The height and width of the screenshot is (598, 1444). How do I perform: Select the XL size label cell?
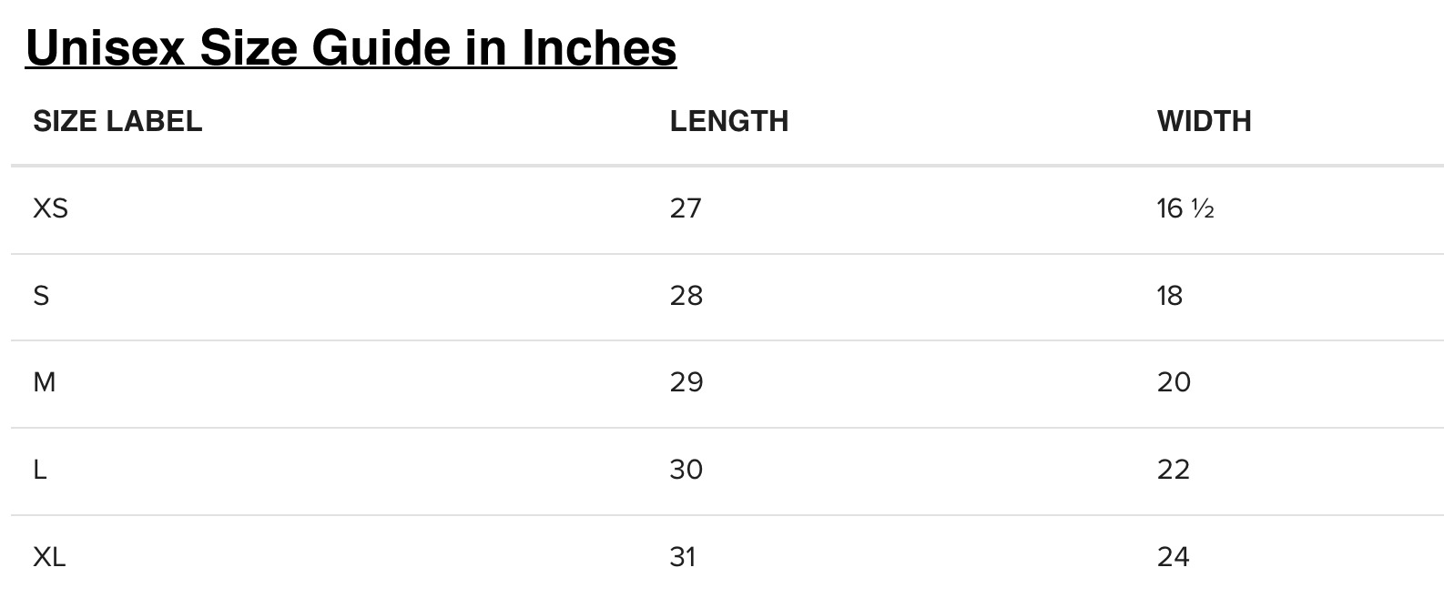point(49,556)
